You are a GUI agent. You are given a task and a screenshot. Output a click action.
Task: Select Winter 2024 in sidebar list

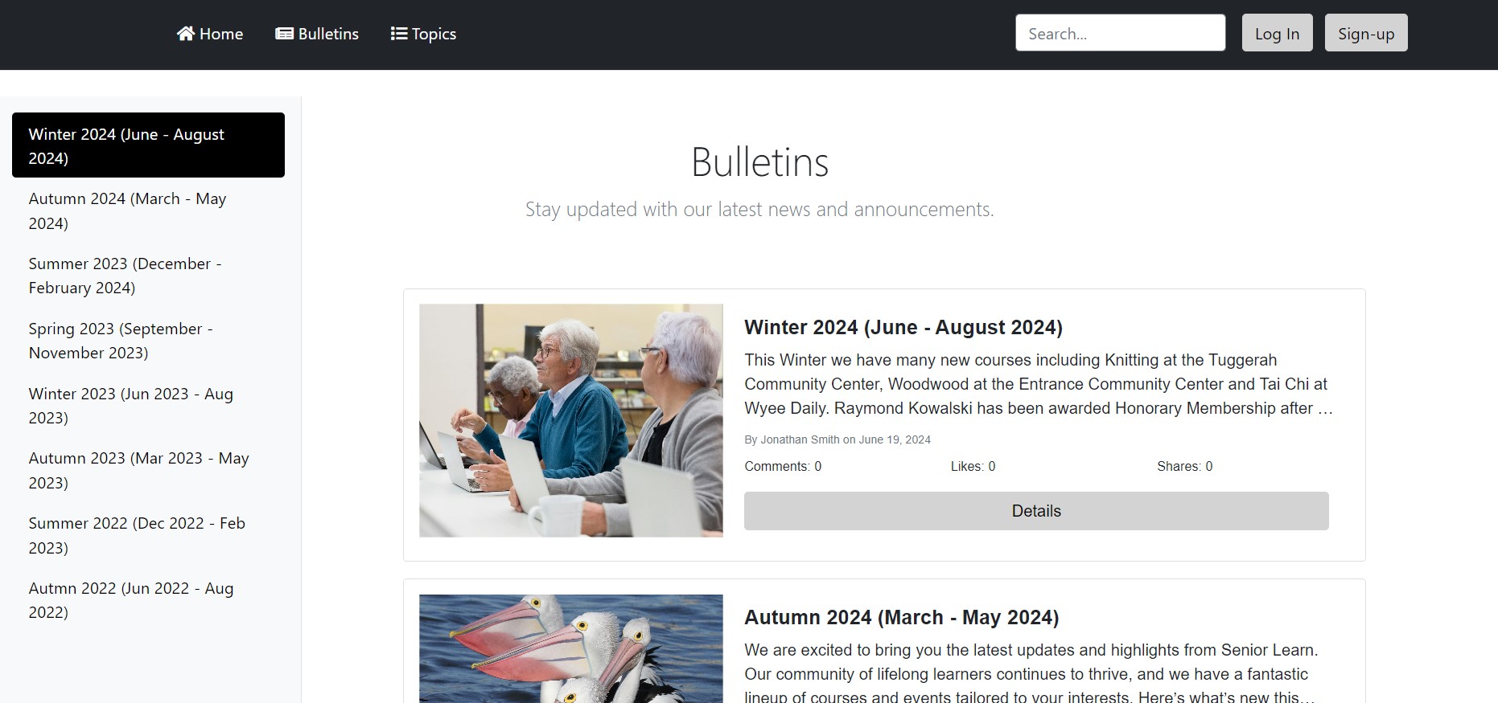tap(148, 145)
